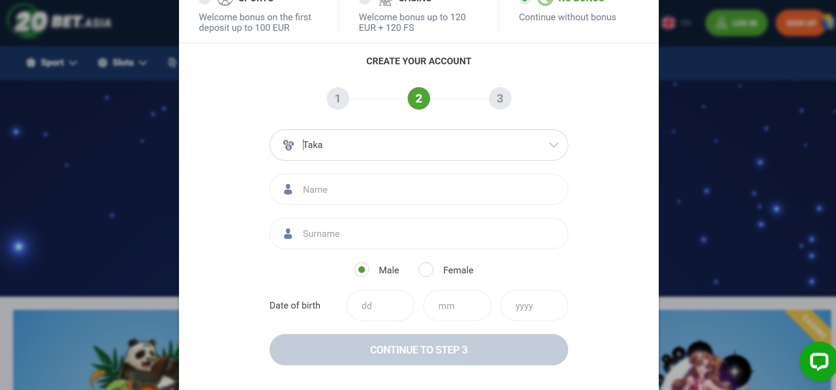Expand the Taka currency dropdown arrow

coord(554,145)
